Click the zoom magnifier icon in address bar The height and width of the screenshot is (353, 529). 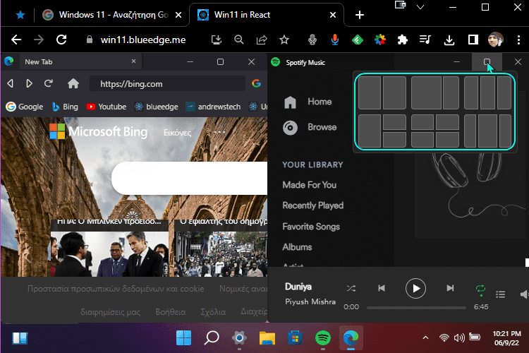[239, 40]
